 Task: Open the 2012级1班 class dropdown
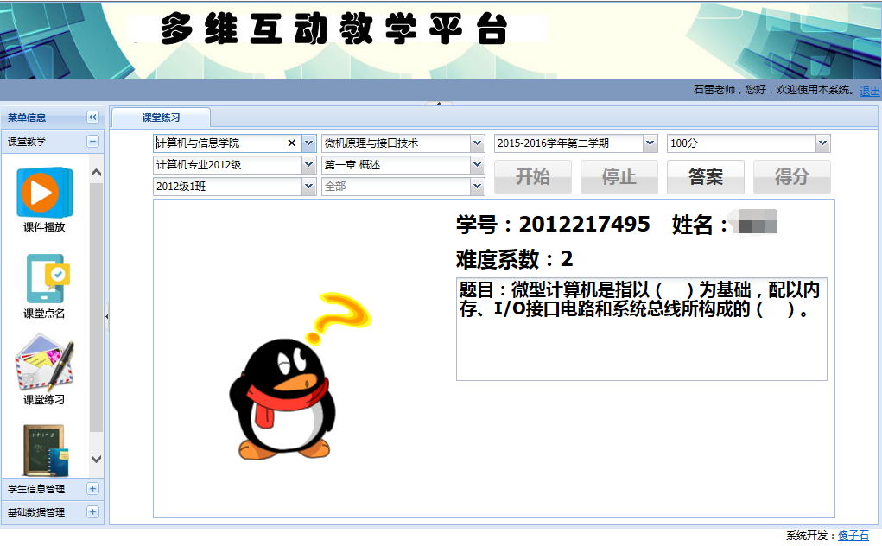(308, 186)
